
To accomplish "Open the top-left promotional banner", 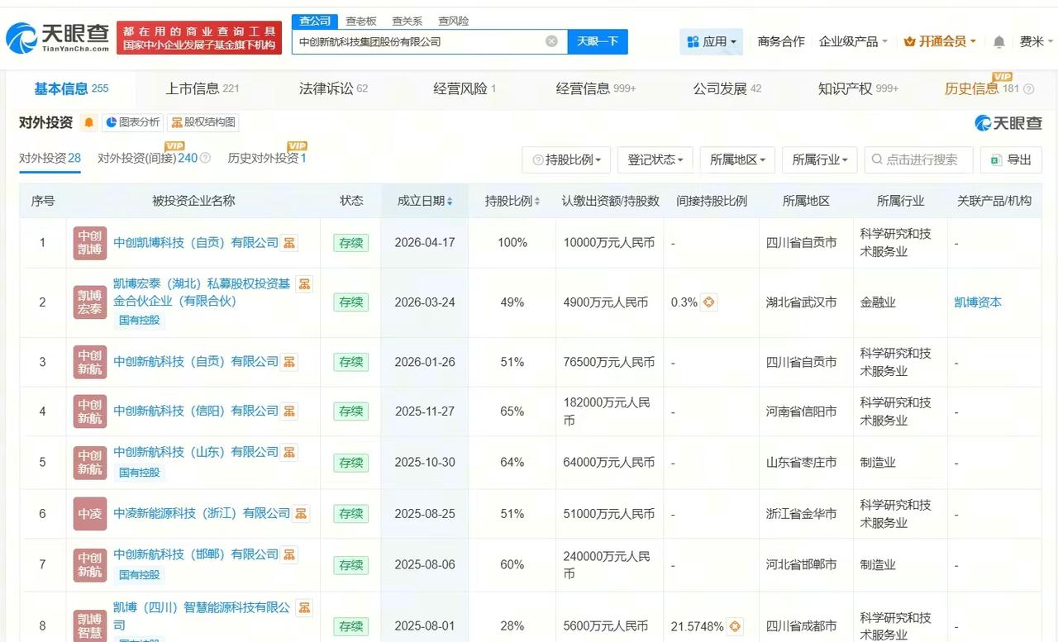I will click(199, 37).
